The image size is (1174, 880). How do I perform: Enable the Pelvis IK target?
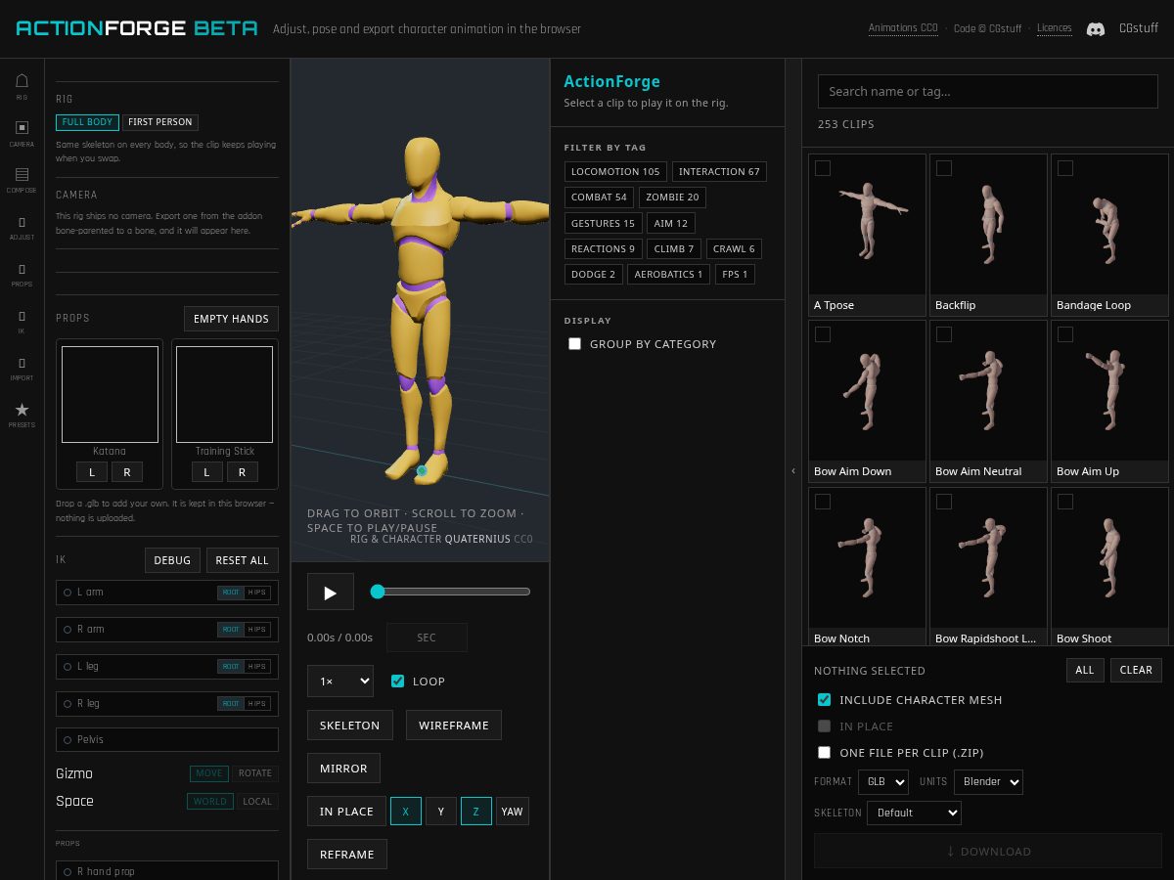coord(68,740)
